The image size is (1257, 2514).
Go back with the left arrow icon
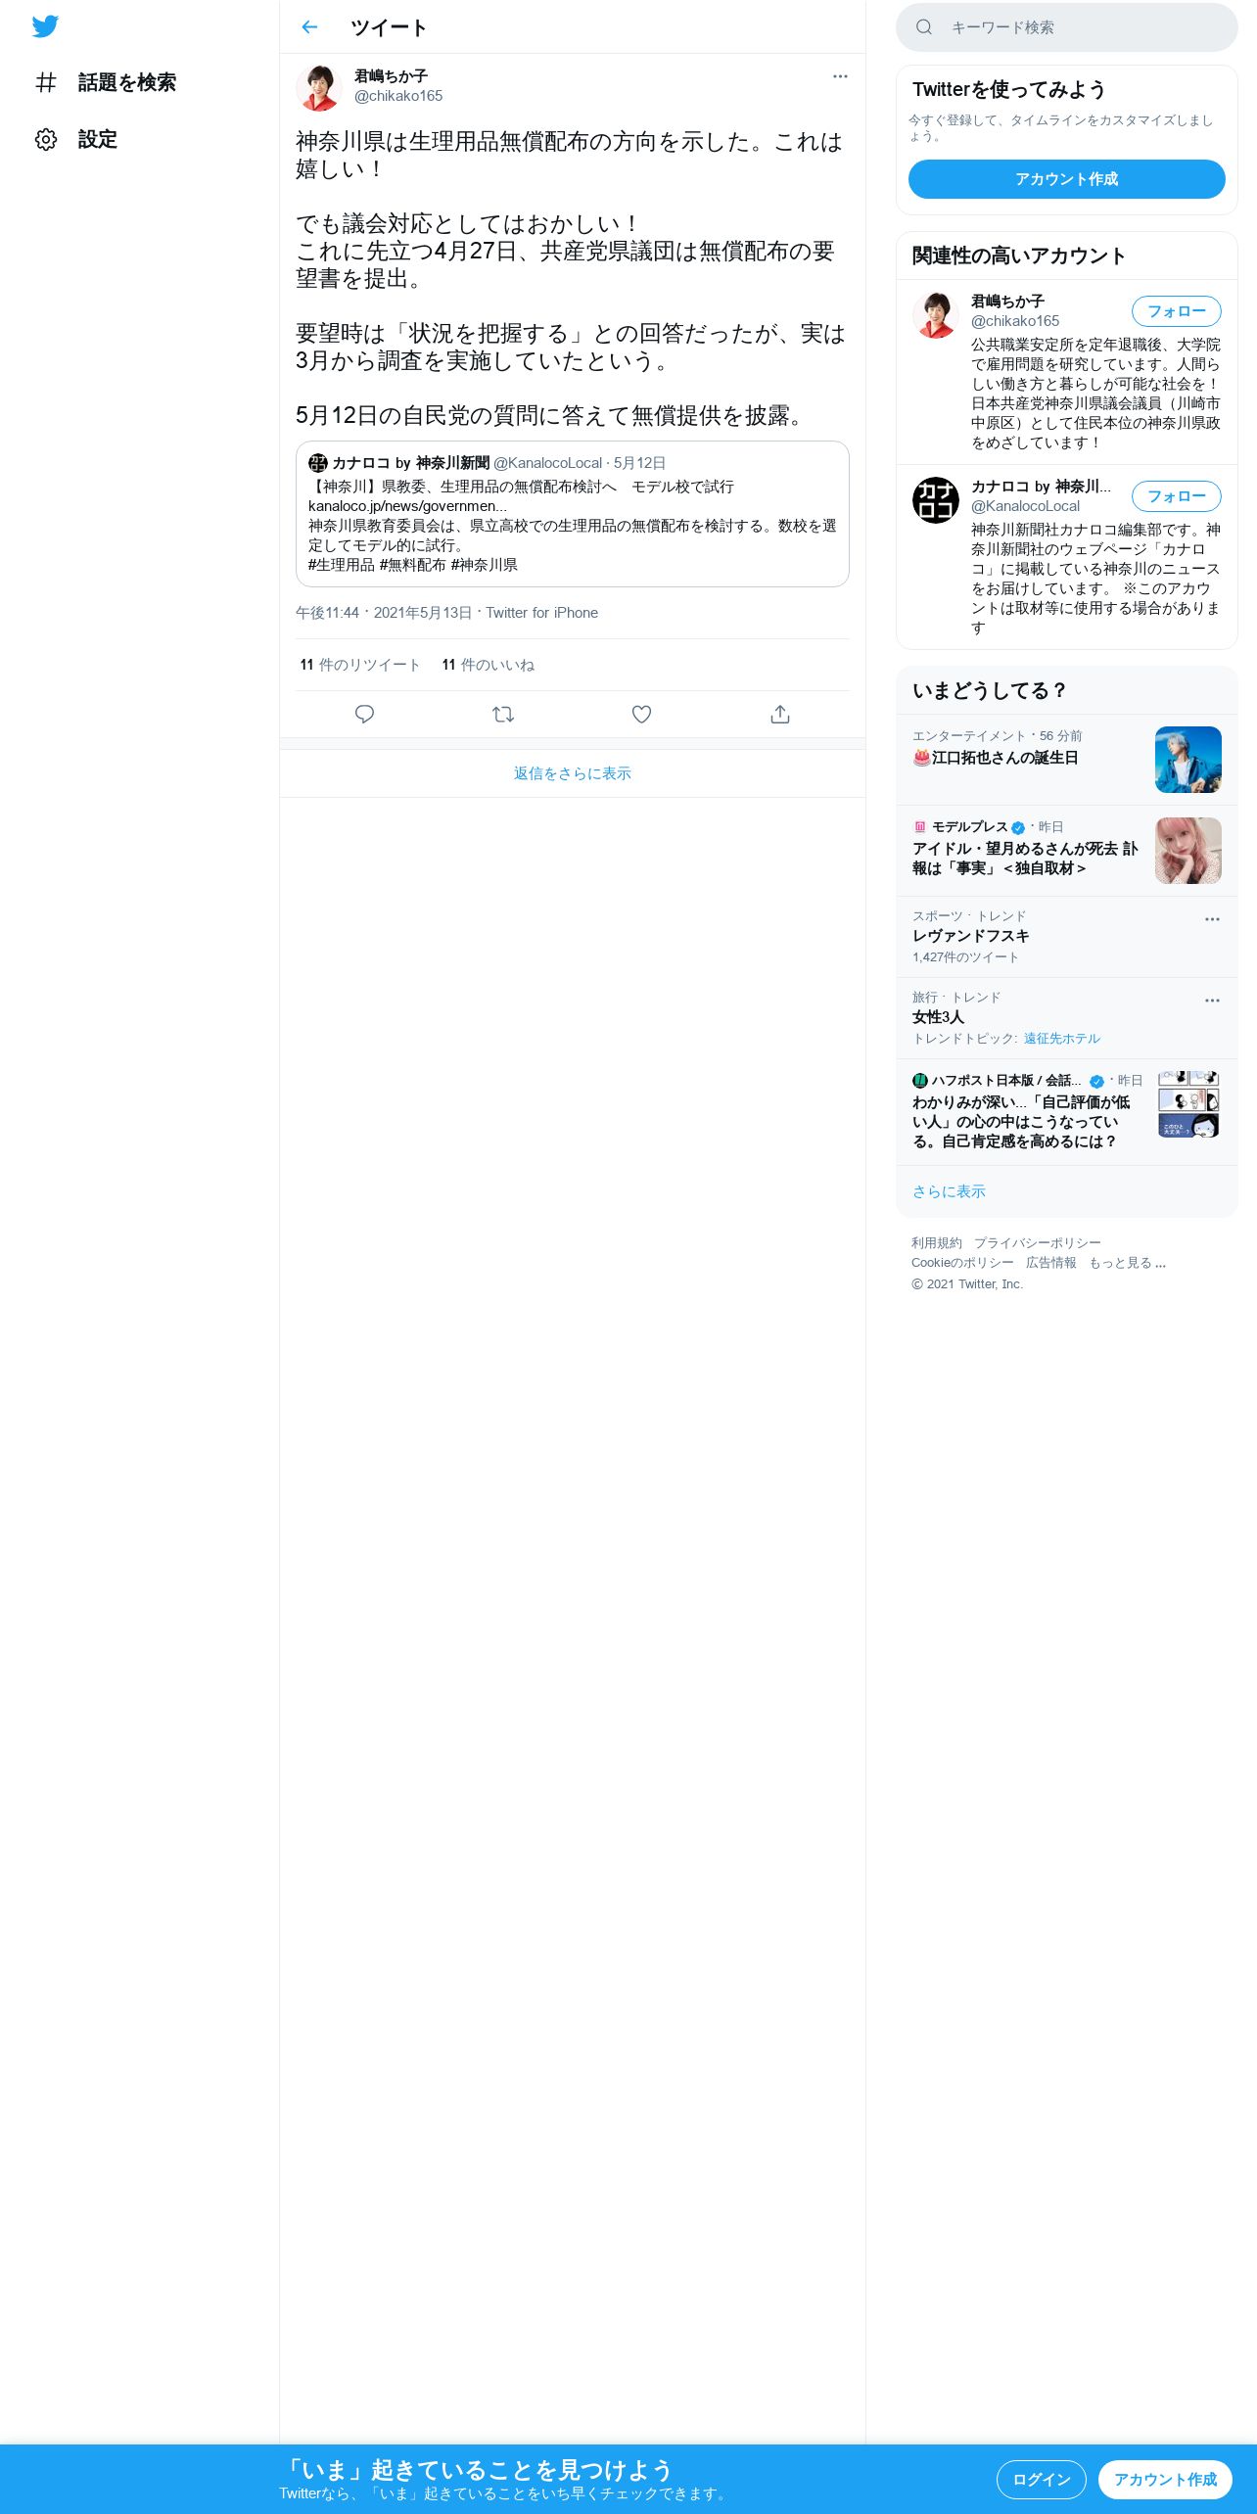309,27
